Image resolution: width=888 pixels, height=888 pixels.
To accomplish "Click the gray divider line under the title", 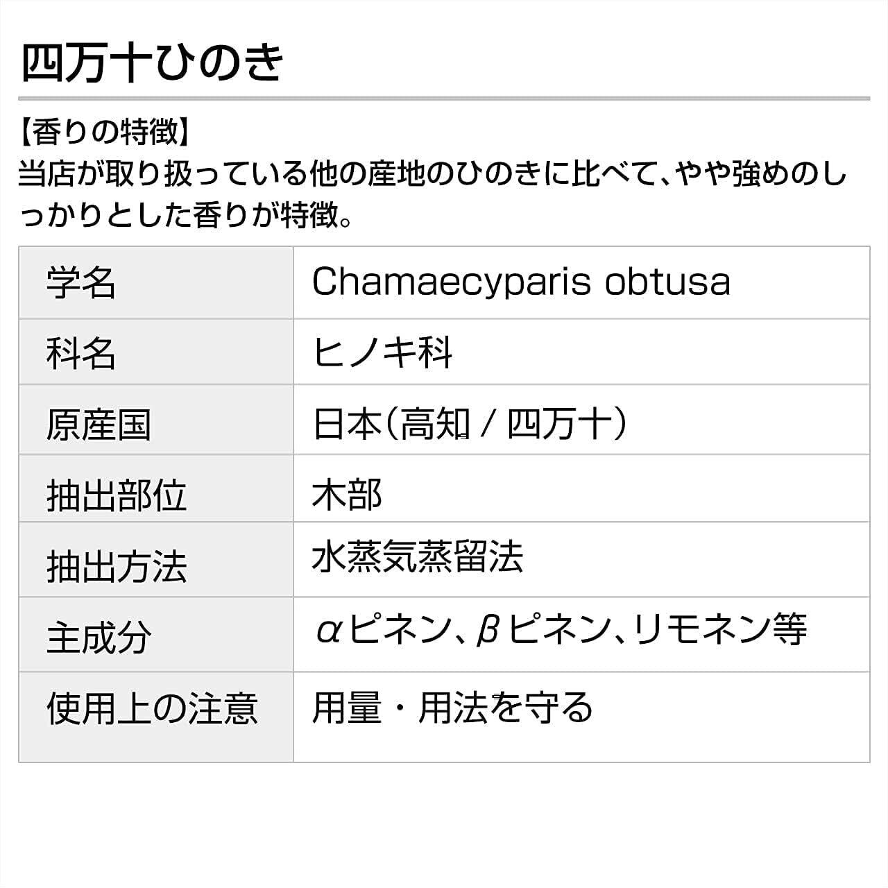I will pyautogui.click(x=444, y=99).
